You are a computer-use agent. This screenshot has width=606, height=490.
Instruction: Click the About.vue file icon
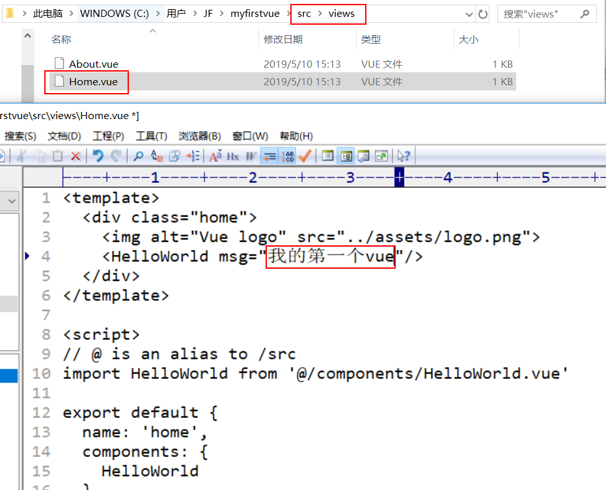pos(59,63)
